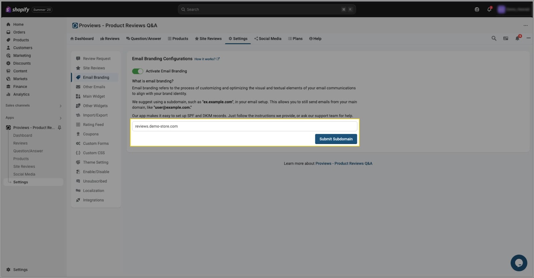Select the Social Media tab
This screenshot has height=278, width=534.
click(x=268, y=39)
